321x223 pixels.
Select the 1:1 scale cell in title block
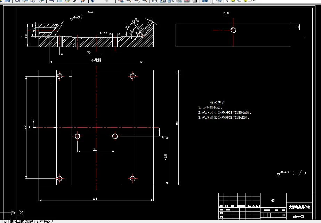[x=283, y=215]
